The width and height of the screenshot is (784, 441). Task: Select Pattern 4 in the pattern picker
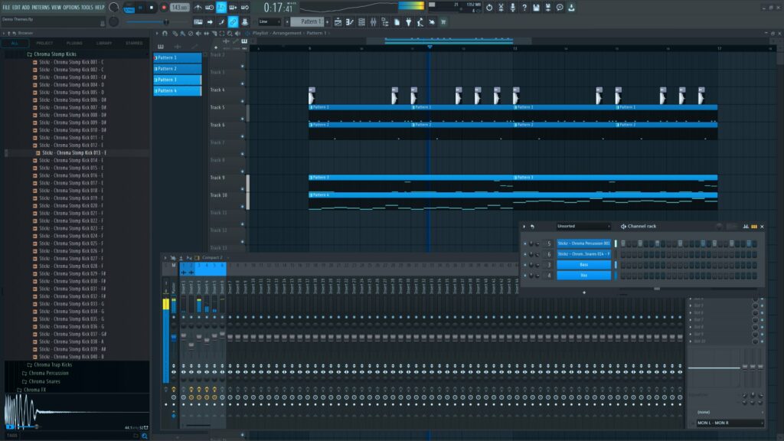(178, 91)
